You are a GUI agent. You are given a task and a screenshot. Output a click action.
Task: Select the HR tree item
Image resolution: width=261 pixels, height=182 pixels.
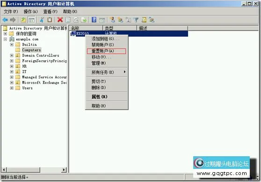24,66
